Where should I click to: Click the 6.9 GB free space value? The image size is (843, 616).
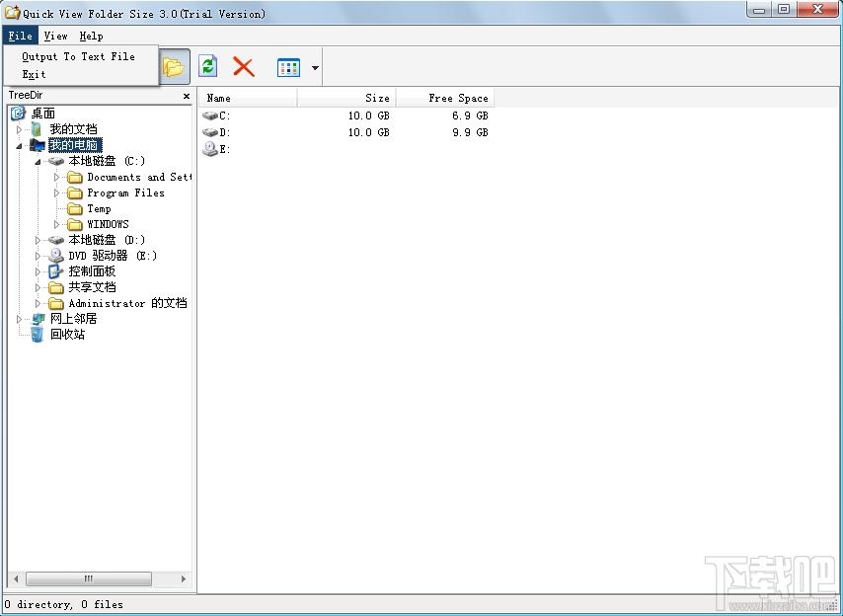pyautogui.click(x=471, y=115)
